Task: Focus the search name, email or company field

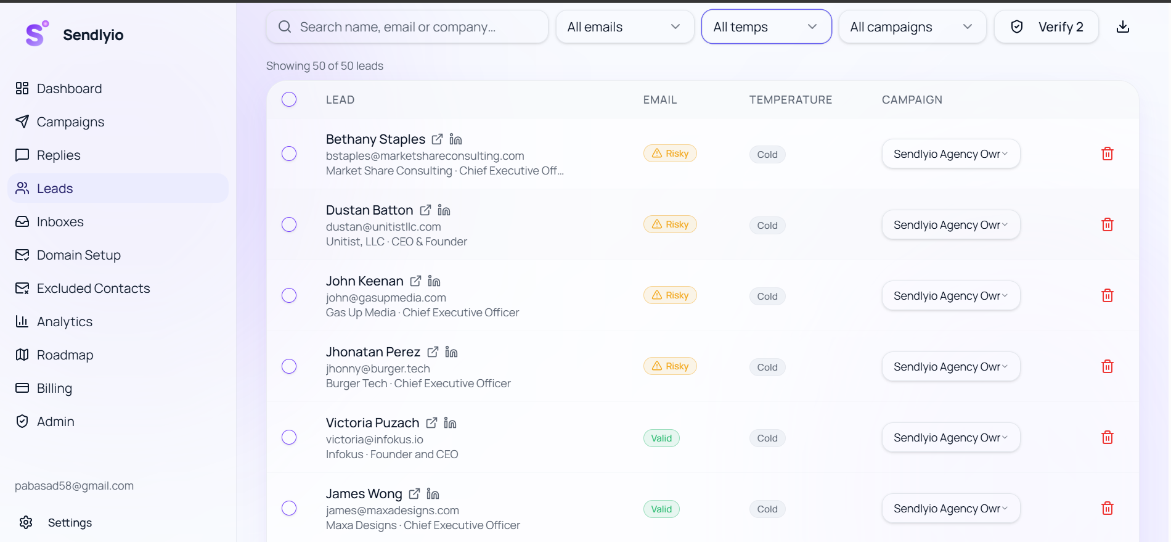Action: pyautogui.click(x=407, y=27)
